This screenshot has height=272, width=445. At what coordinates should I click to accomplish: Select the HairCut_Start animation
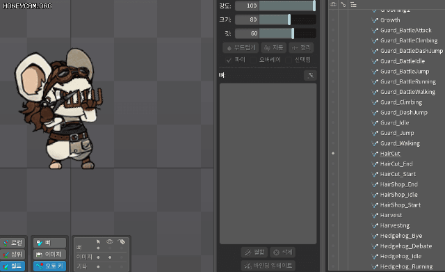(398, 174)
